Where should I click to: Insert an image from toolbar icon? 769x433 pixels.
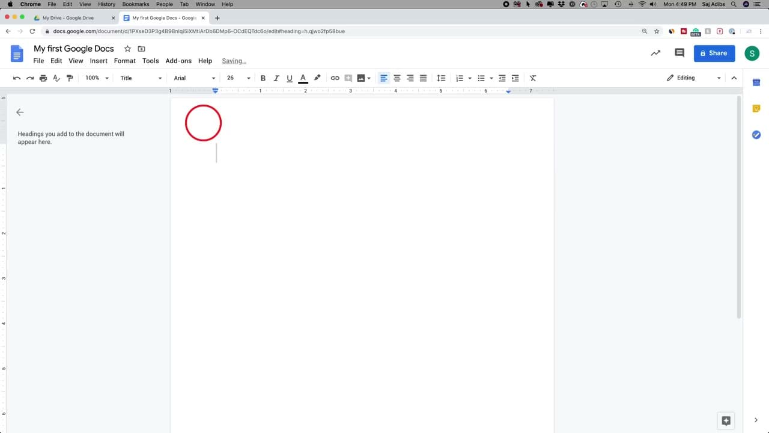(x=361, y=78)
